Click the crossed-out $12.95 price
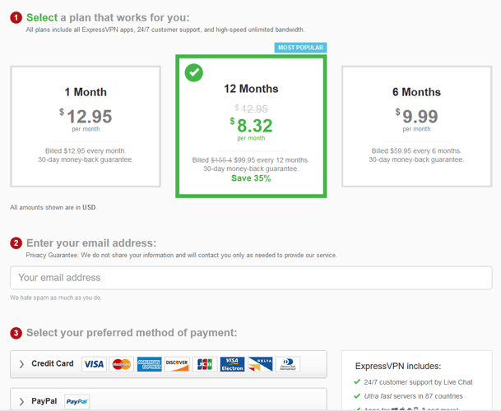Image resolution: width=501 pixels, height=411 pixels. point(251,109)
